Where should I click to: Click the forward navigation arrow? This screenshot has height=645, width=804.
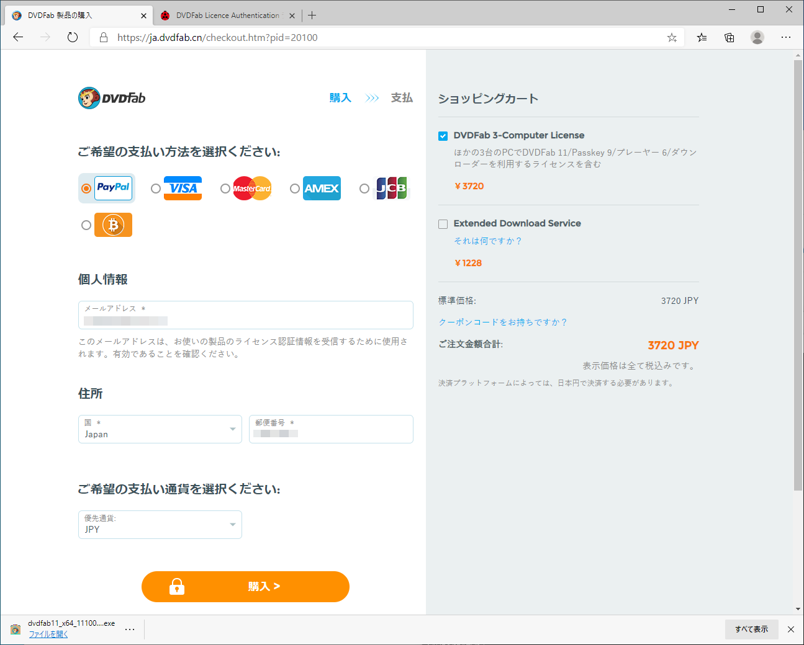click(45, 37)
